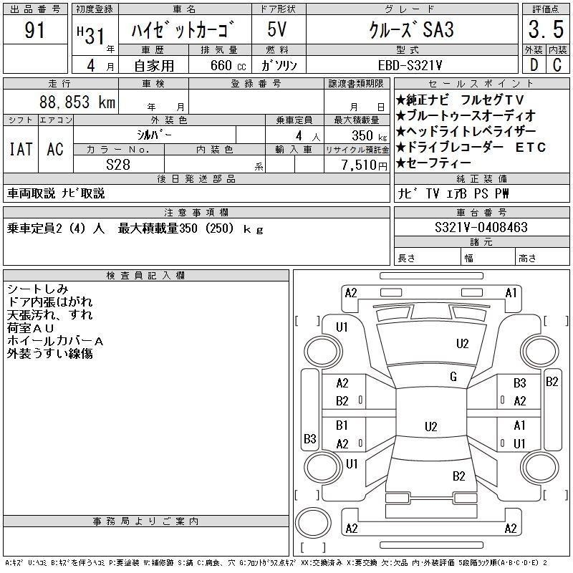Select sales point ★ヘッドライトレベライザー
The image size is (573, 573).
(466, 131)
